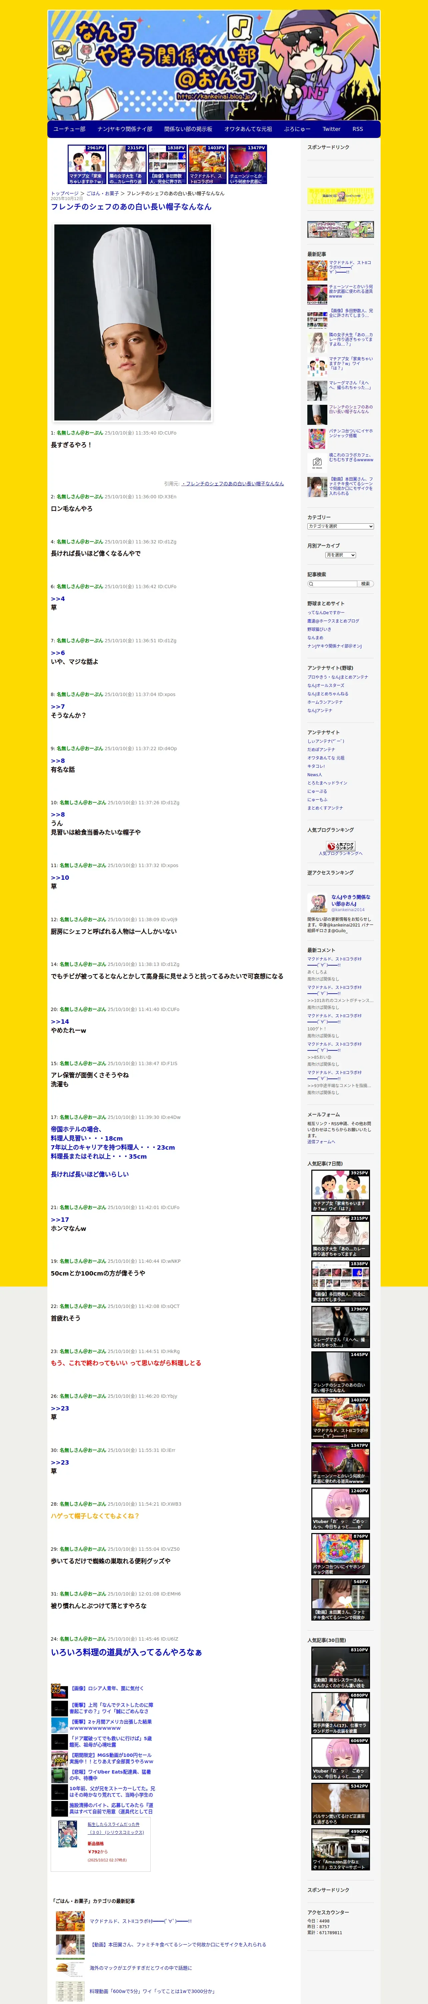Open recent article thumbnail for 隣の女子大生

coord(317,342)
